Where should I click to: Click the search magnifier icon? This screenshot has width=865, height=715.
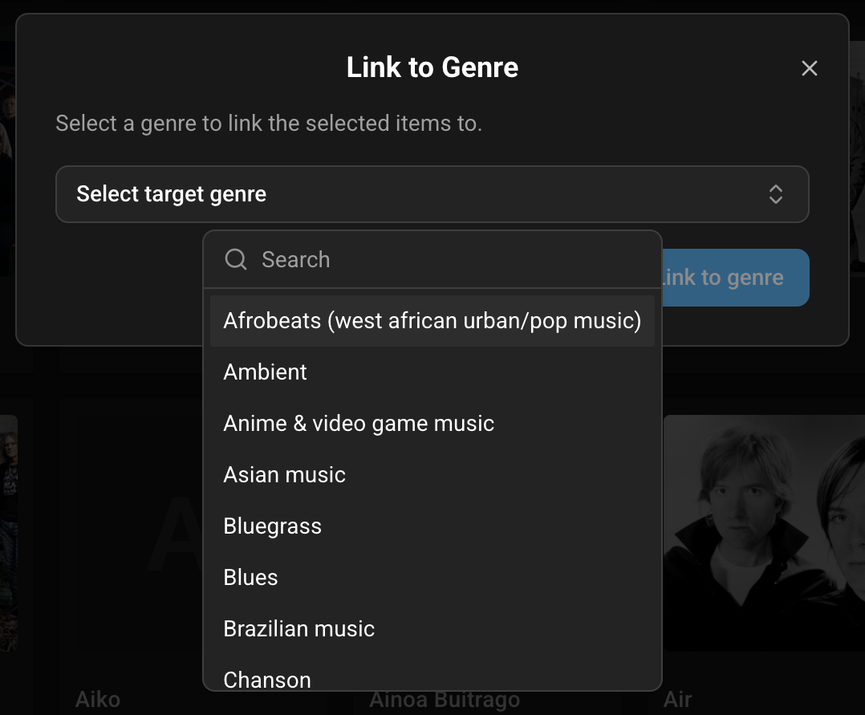click(236, 259)
